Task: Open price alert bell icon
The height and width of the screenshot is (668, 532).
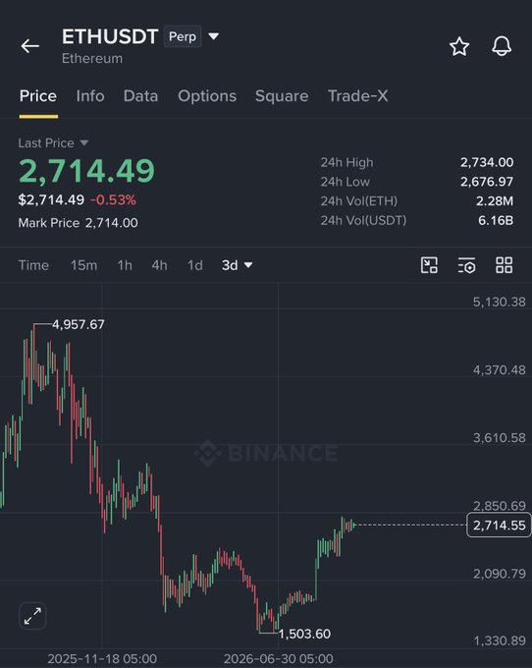Action: tap(502, 46)
